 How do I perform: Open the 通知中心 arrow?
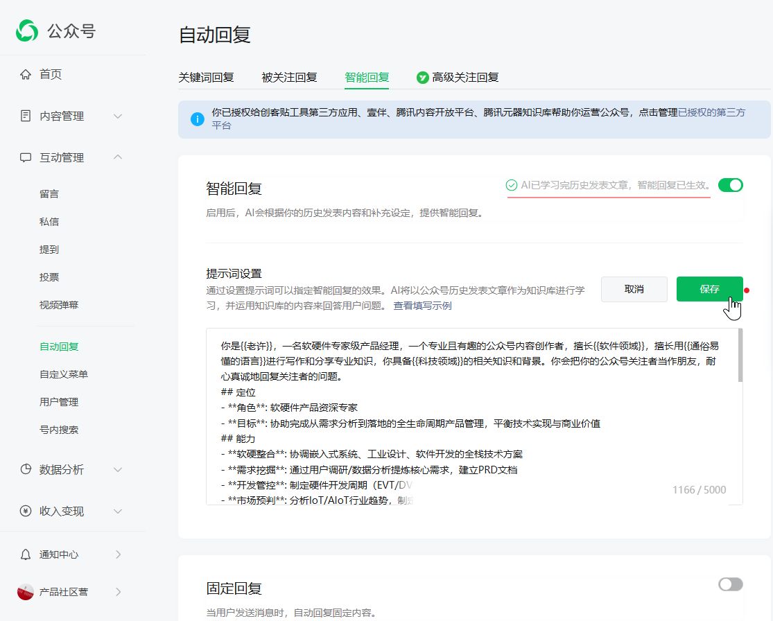119,554
